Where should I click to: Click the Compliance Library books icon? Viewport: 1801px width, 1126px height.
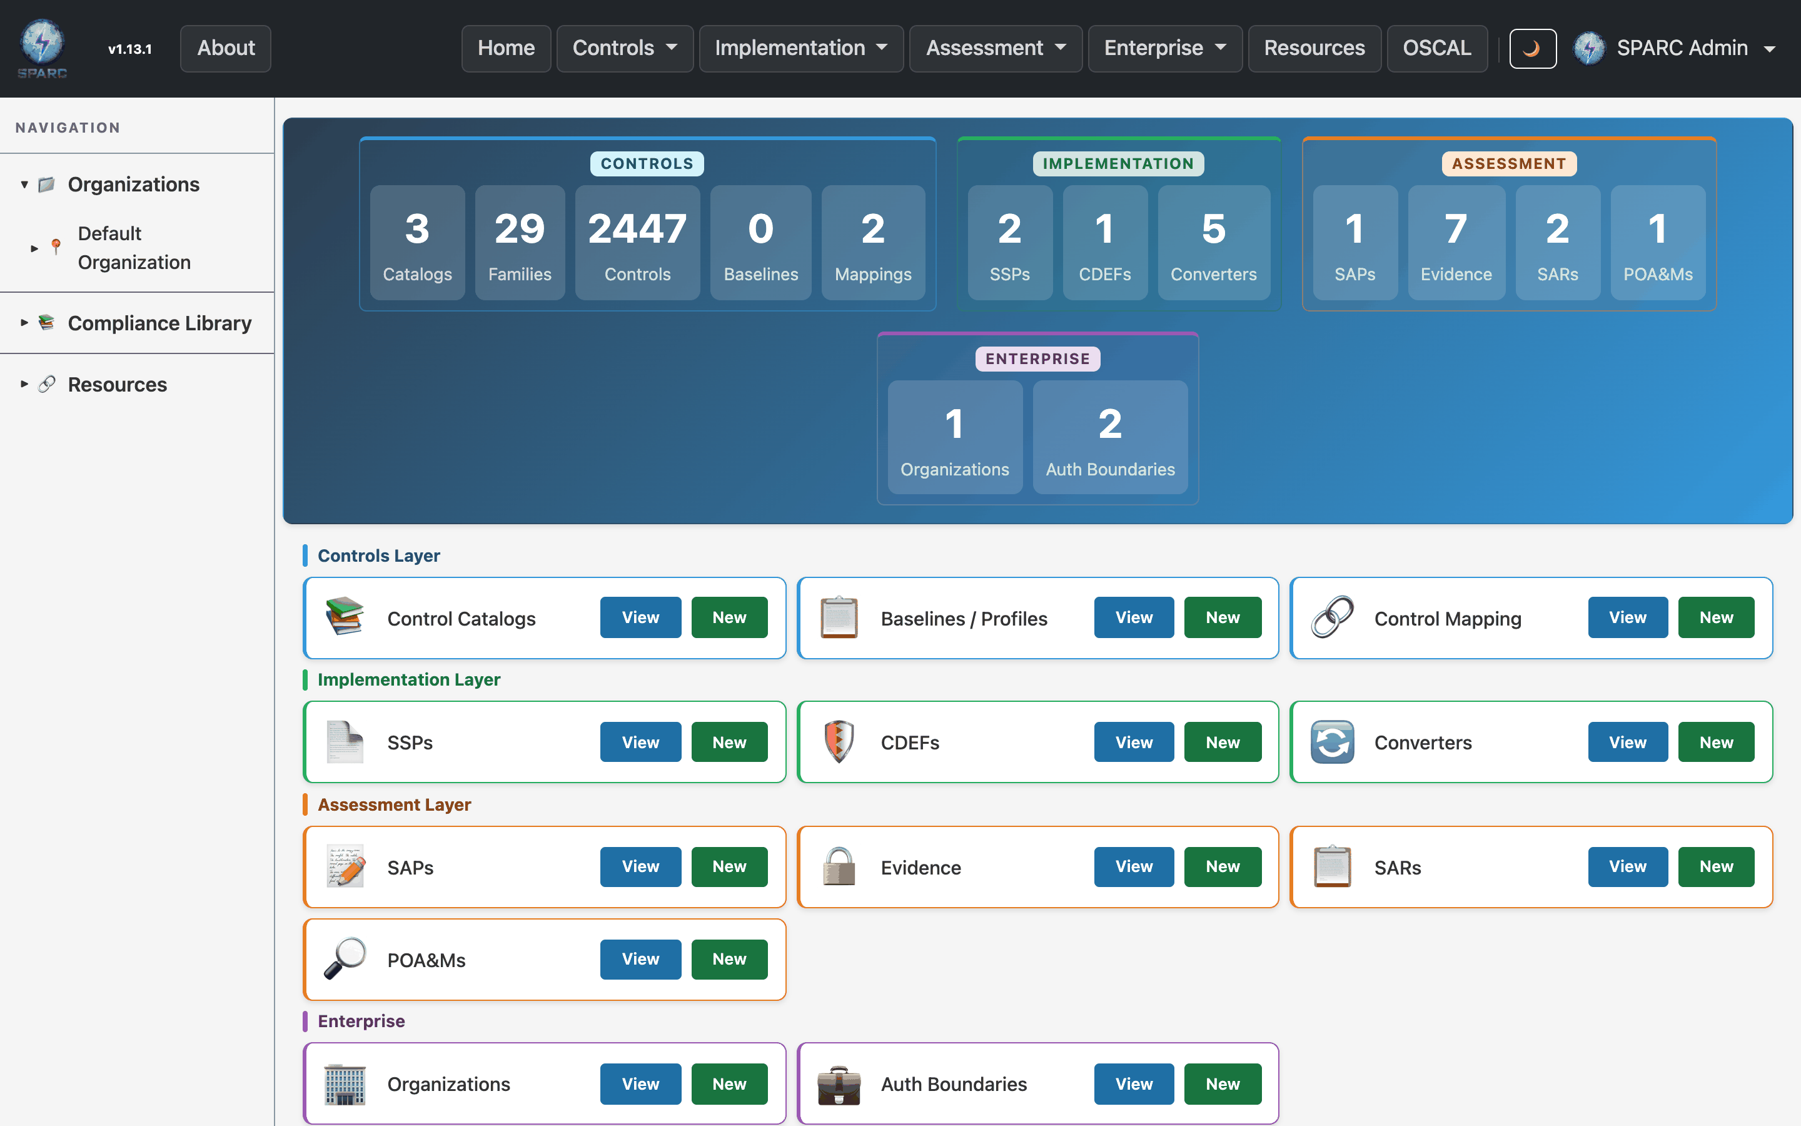point(47,322)
